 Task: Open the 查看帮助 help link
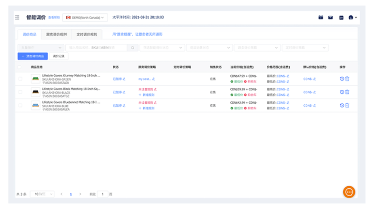pos(54,18)
